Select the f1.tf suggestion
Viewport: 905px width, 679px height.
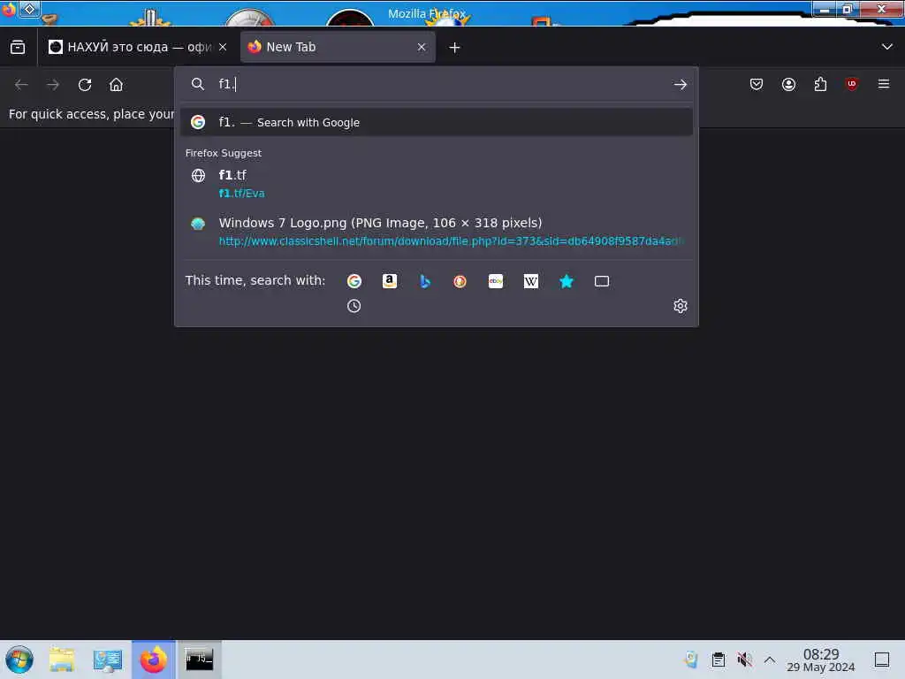437,184
